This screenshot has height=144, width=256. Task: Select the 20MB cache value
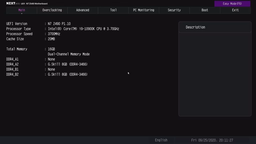click(x=51, y=39)
